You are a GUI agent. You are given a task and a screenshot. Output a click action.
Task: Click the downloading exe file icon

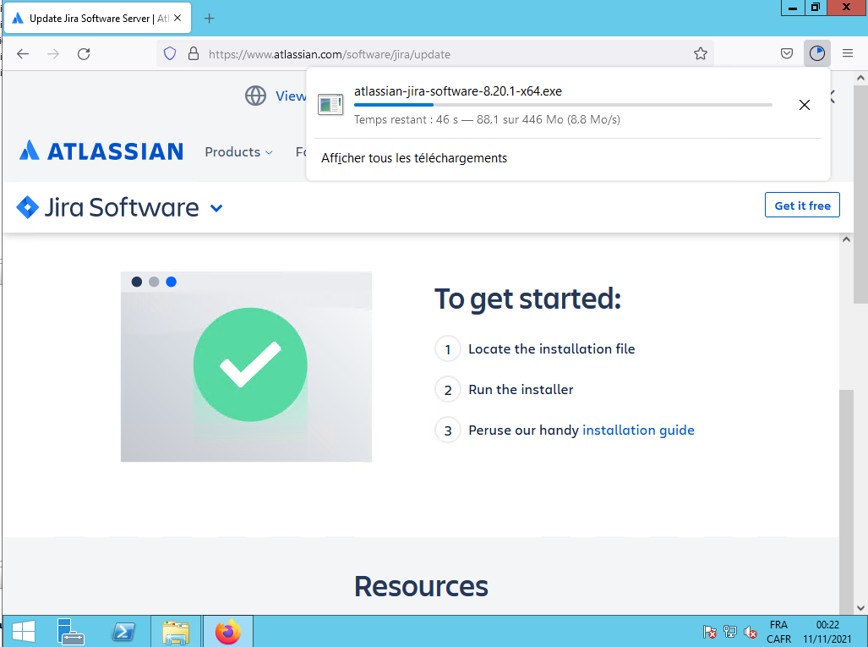(330, 104)
